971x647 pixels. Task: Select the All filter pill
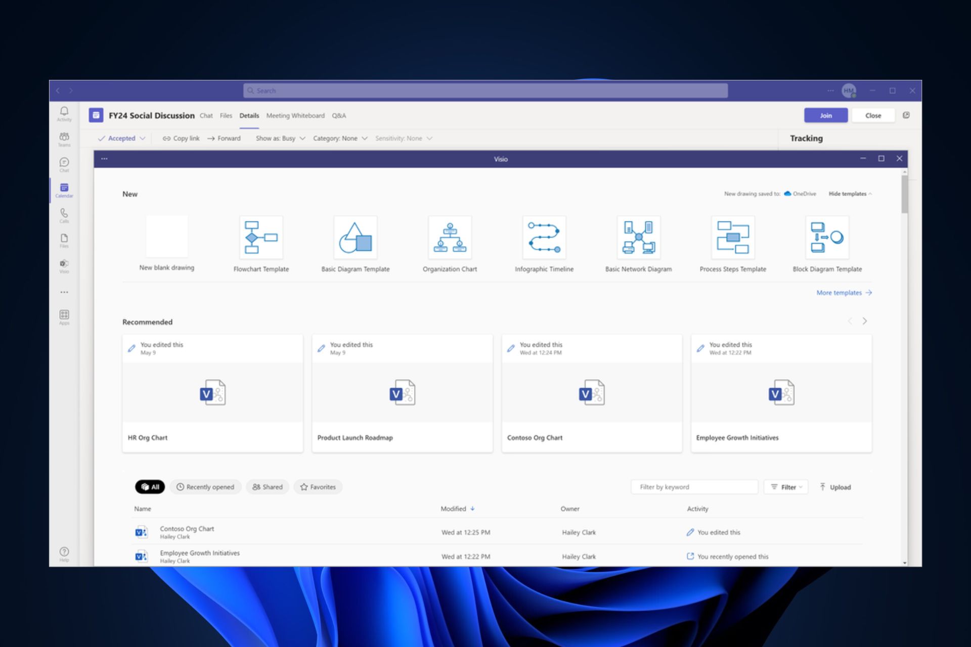point(150,487)
